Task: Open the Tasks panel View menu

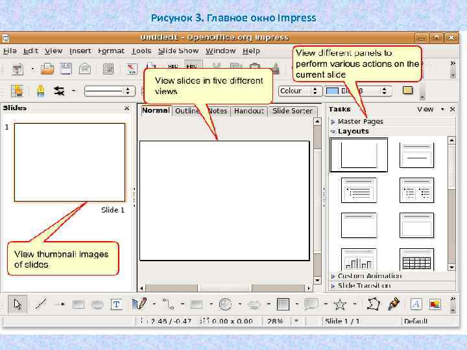Action: (x=431, y=110)
